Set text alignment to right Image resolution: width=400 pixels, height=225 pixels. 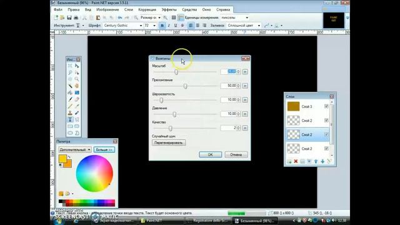coord(204,26)
